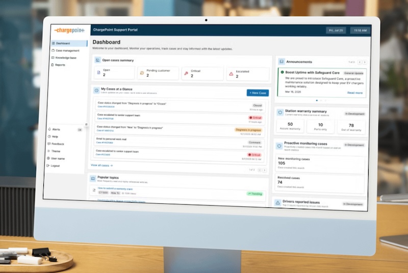
Task: Open How to submit a warranty claim article
Action: click(x=119, y=189)
